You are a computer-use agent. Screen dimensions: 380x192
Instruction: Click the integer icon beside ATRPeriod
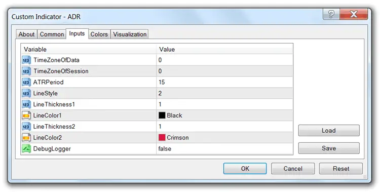point(26,82)
